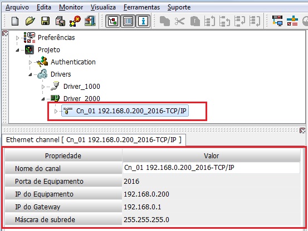Click the New file toolbar icon
This screenshot has width=308, height=231.
pyautogui.click(x=15, y=21)
